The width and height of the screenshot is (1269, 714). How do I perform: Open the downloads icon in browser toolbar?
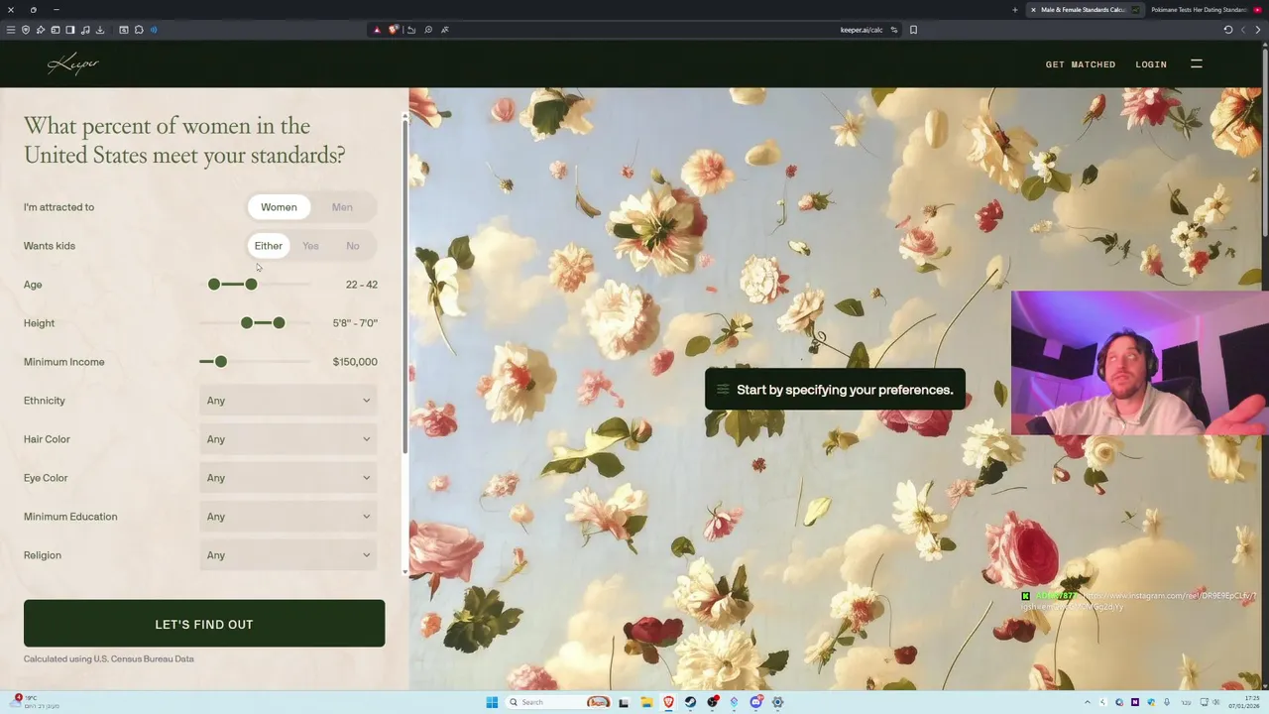100,30
